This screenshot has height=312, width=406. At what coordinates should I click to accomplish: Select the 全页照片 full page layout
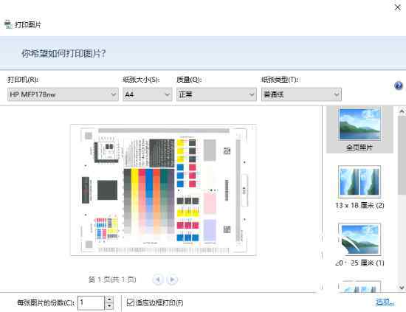click(359, 129)
